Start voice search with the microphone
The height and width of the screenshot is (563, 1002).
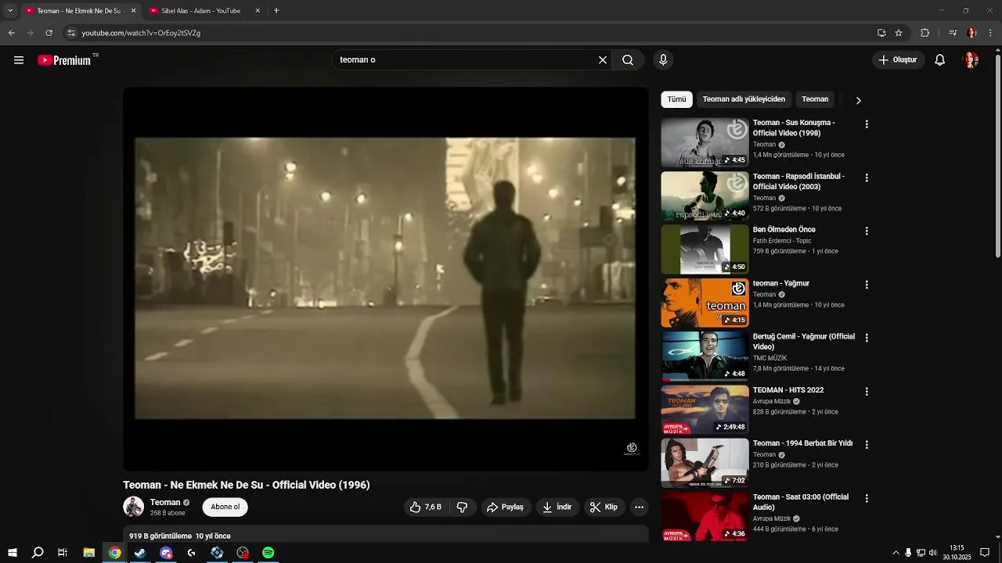coord(663,60)
